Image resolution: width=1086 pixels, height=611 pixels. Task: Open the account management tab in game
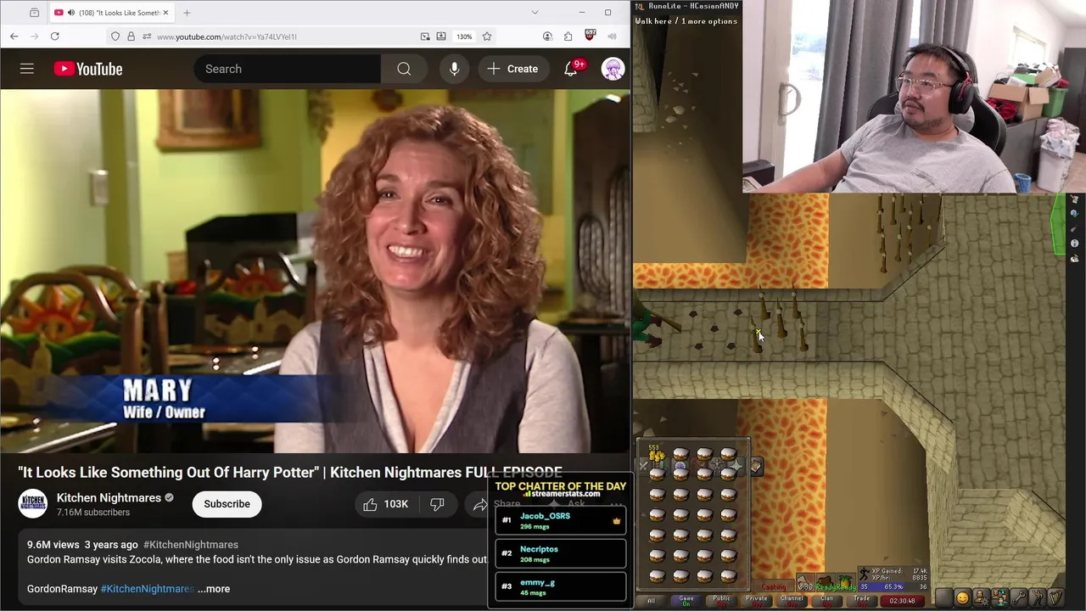981,597
